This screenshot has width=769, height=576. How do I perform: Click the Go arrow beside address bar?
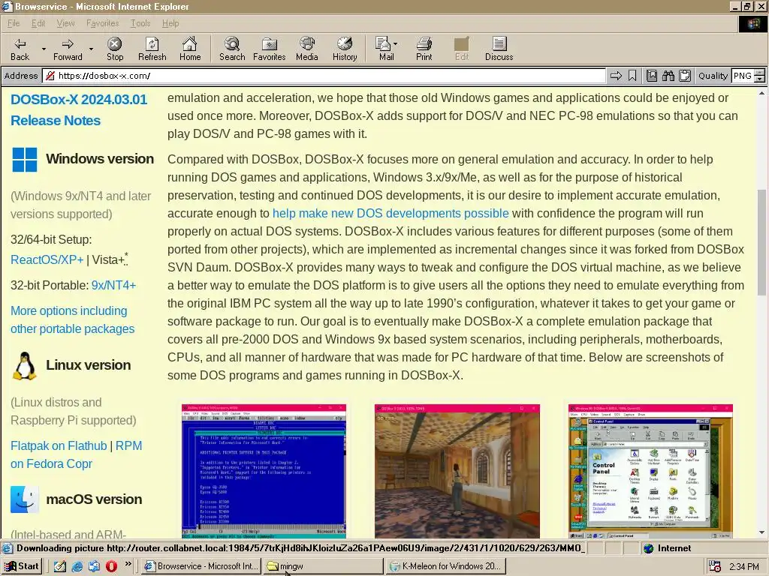[616, 76]
